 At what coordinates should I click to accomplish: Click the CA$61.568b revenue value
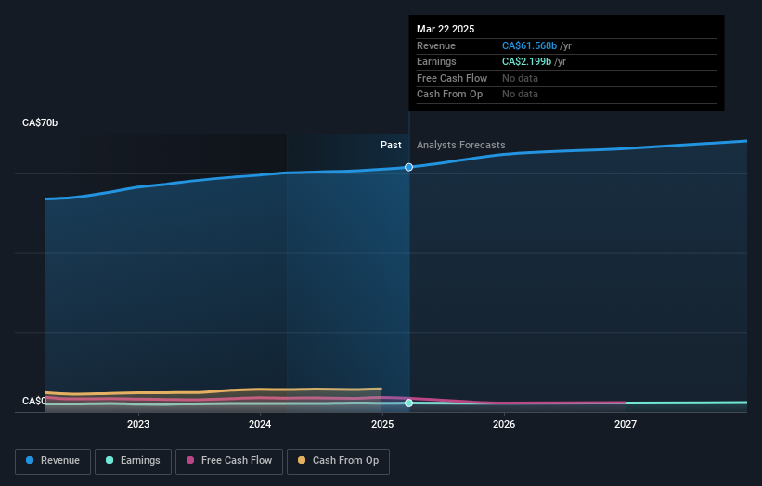point(529,45)
